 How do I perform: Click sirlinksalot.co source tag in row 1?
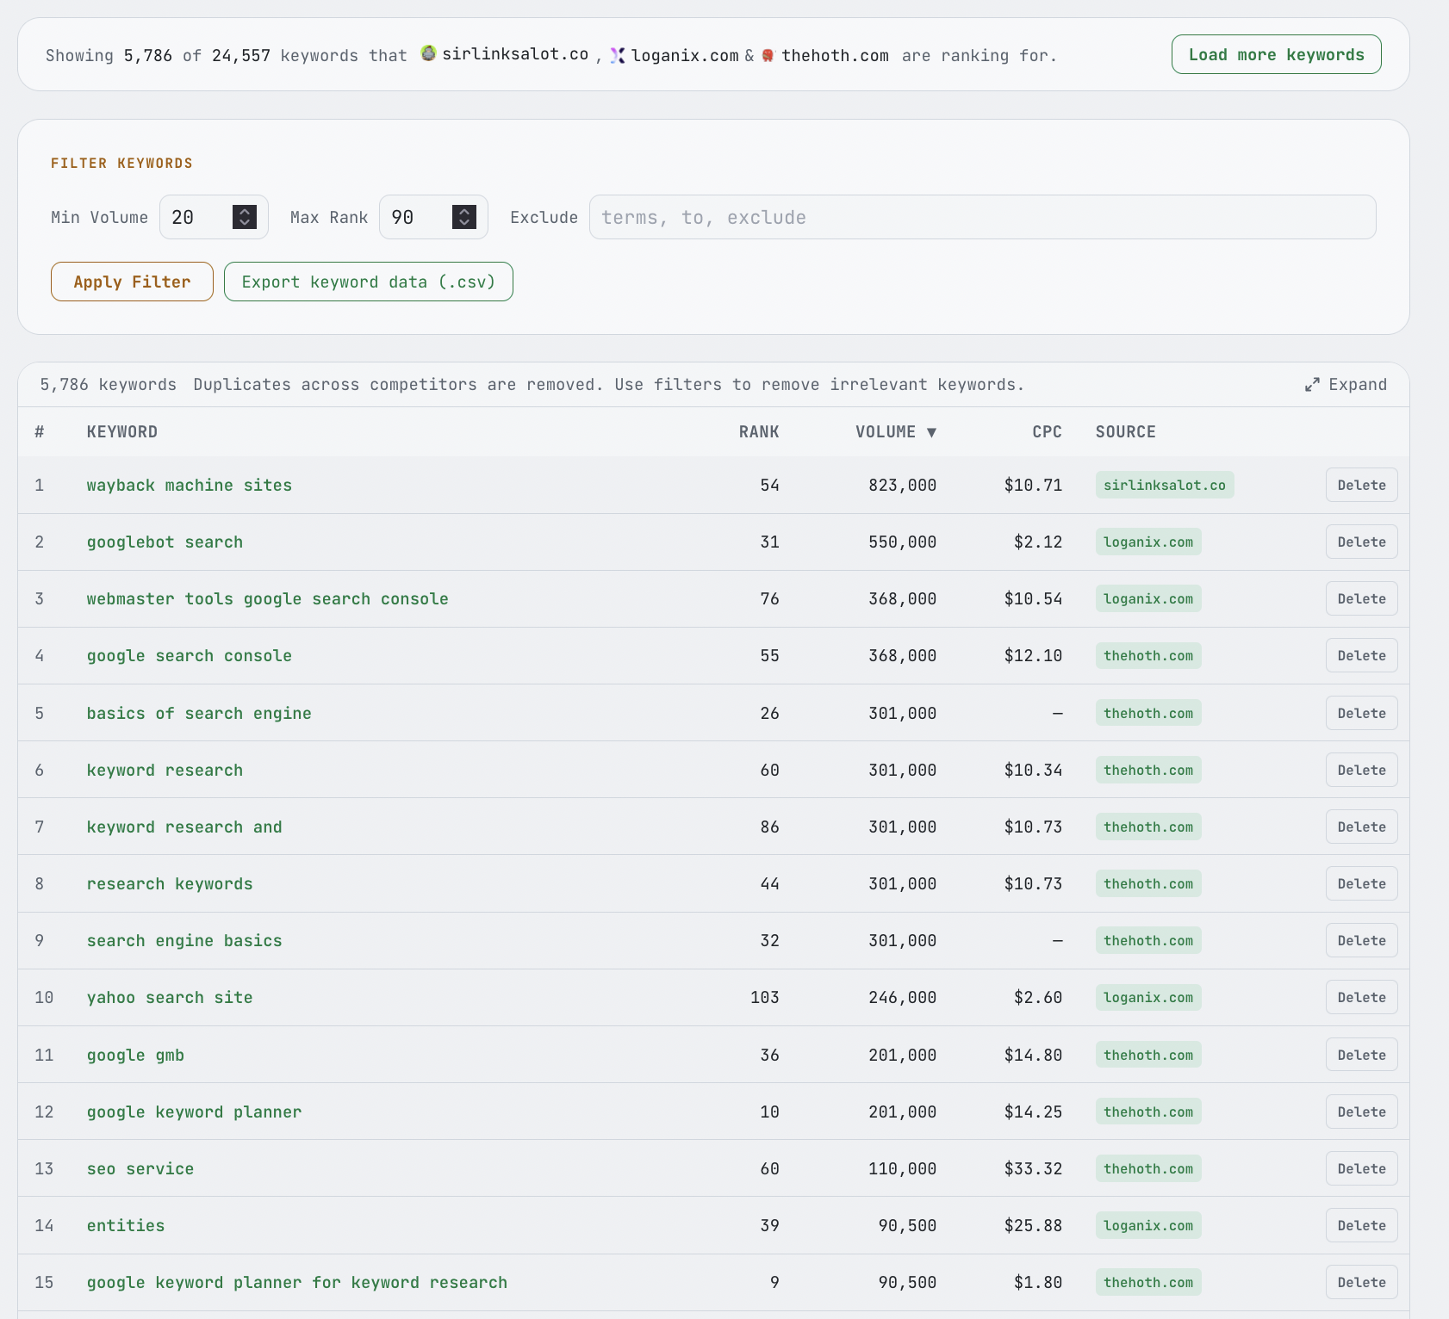(1164, 485)
